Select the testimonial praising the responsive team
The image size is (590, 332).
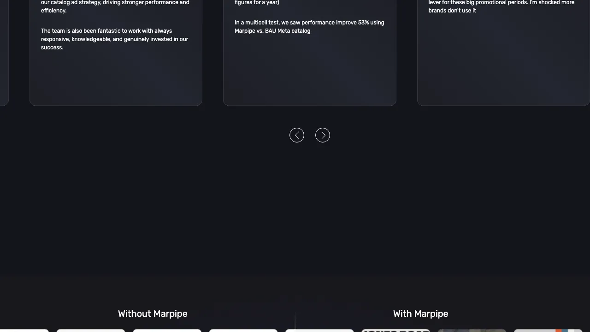point(115,39)
